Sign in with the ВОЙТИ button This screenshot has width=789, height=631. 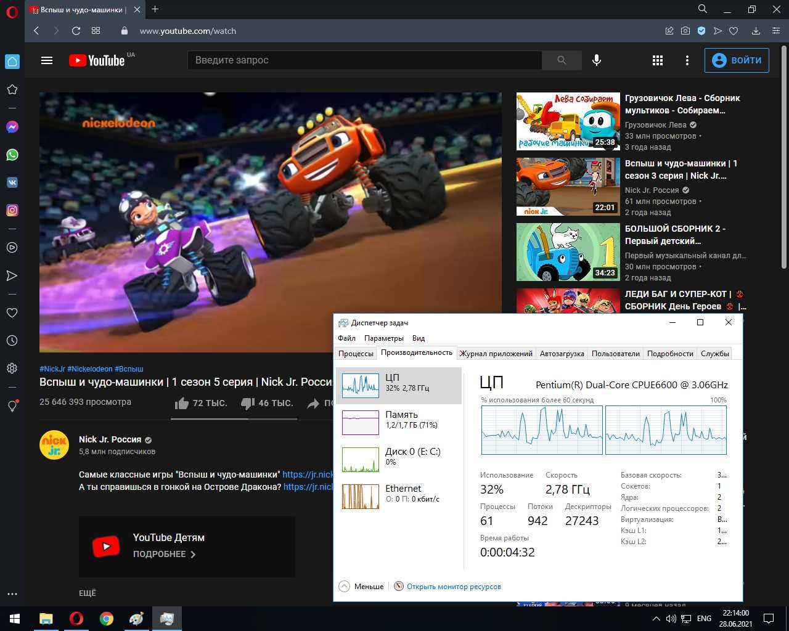tap(737, 60)
